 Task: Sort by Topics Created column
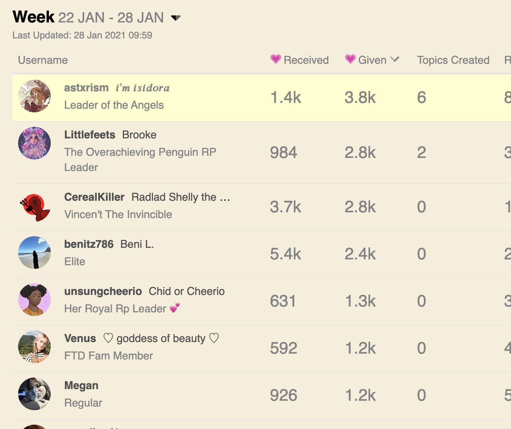(x=453, y=60)
